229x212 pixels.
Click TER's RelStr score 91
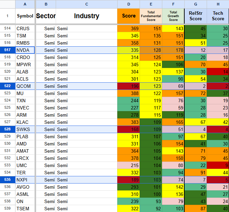(196, 173)
